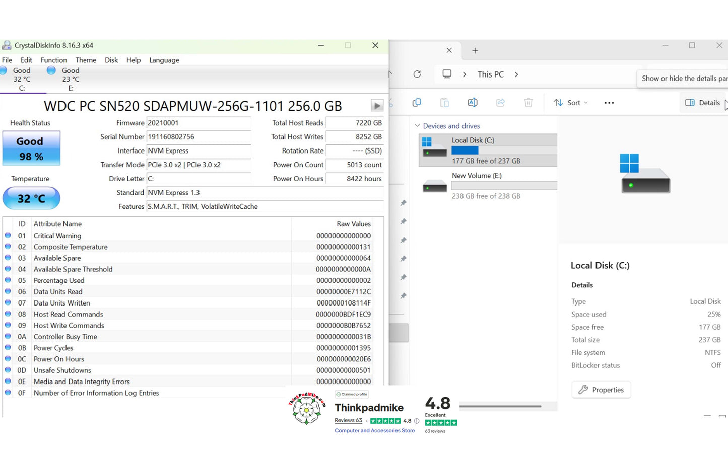This screenshot has height=457, width=728.
Task: Collapse the Devices and drives group
Action: click(x=417, y=126)
